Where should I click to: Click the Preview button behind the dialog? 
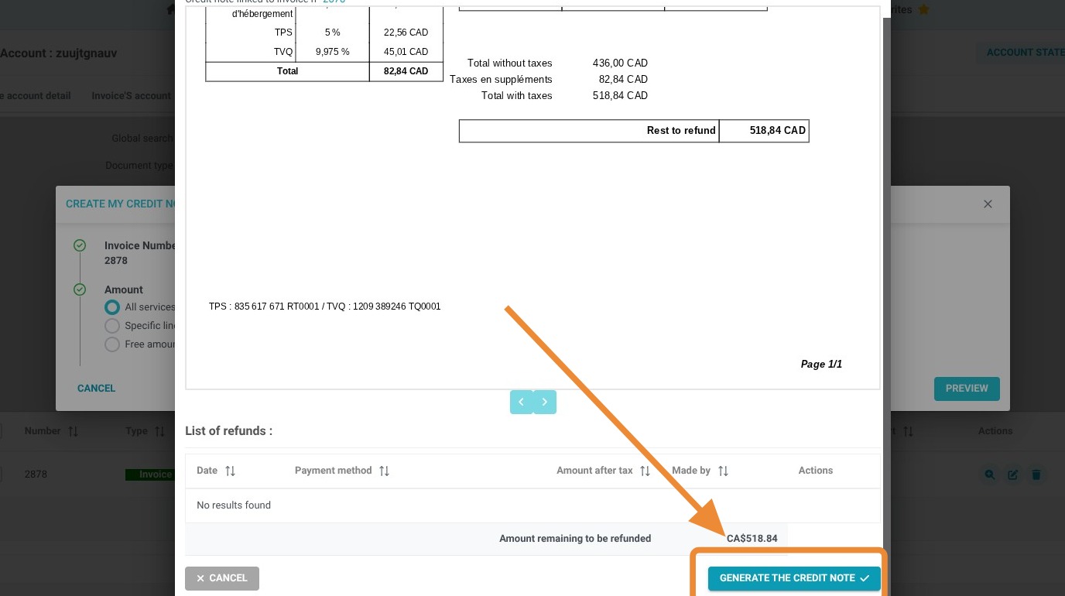pyautogui.click(x=967, y=389)
